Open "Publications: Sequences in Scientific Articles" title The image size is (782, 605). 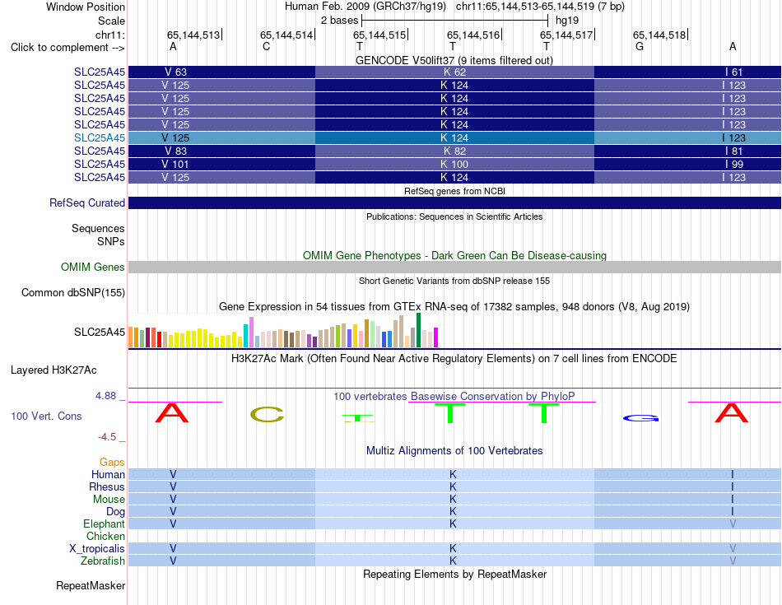point(454,216)
